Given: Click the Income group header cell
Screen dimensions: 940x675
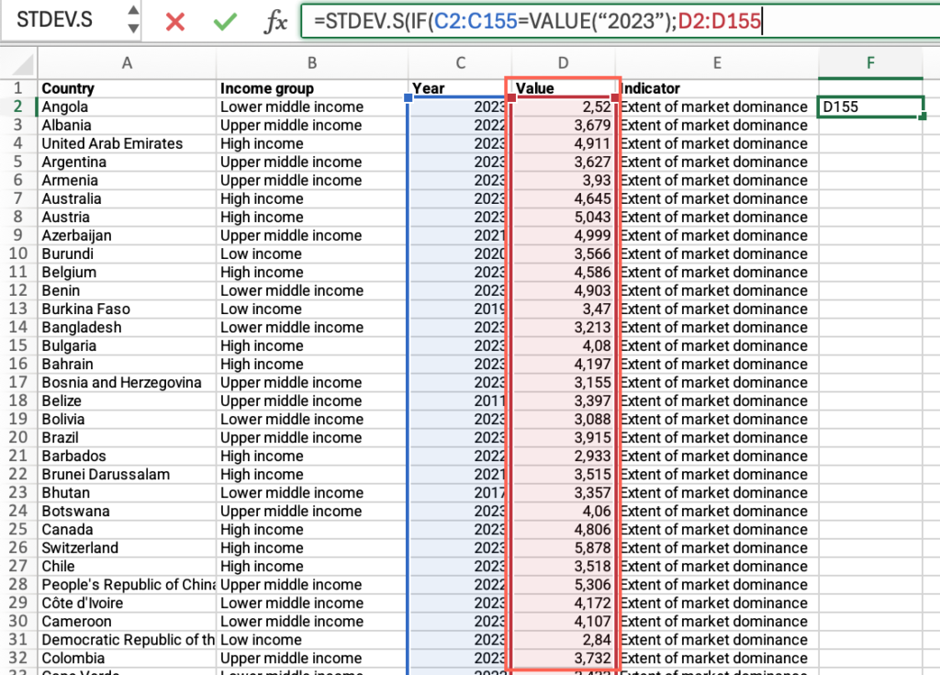Looking at the screenshot, I should [312, 88].
